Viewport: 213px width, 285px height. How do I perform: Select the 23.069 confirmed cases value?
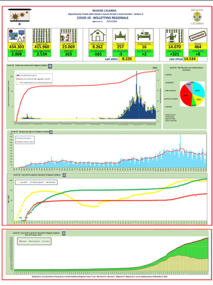pyautogui.click(x=68, y=47)
